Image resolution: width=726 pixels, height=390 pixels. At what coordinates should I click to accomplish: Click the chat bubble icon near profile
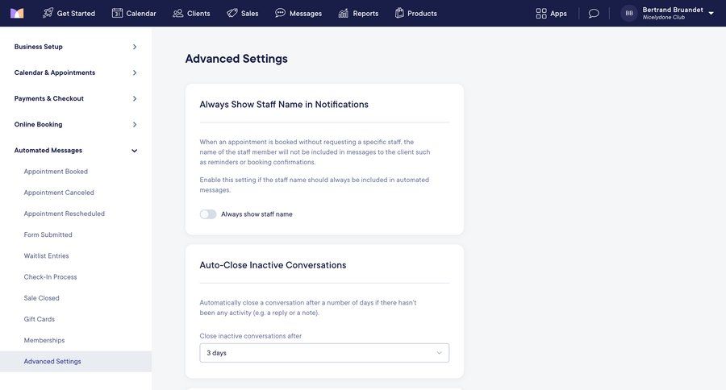coord(594,13)
